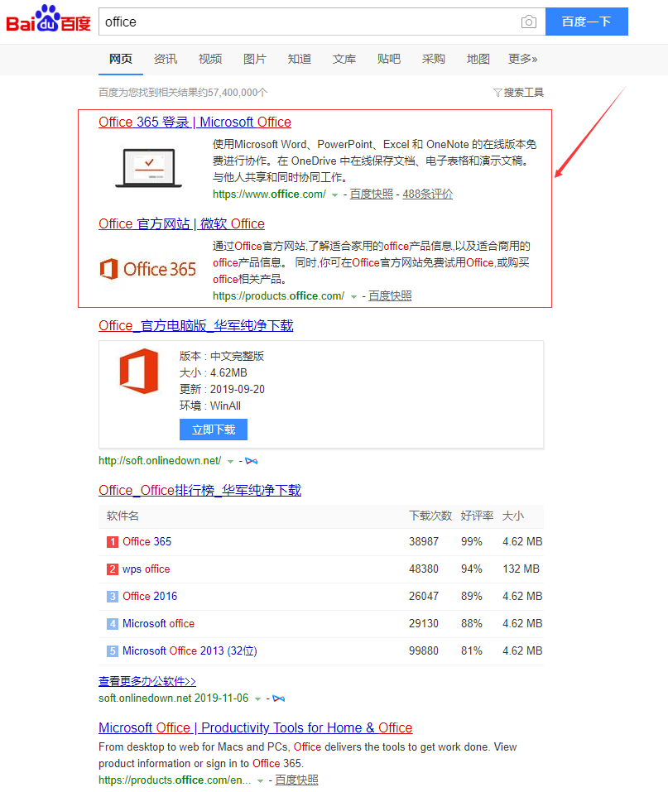This screenshot has width=668, height=792.
Task: Click the orange Office icon in download card
Action: coord(139,371)
